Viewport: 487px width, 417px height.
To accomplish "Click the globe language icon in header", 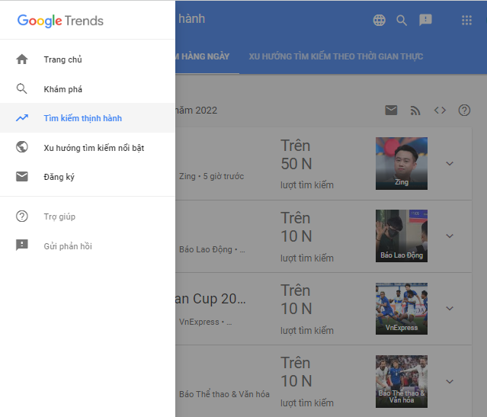I will (x=379, y=21).
